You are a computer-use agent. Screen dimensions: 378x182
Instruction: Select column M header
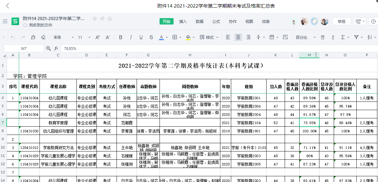(309, 55)
